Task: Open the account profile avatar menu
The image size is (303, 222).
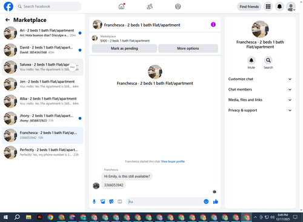Action: tap(291, 7)
